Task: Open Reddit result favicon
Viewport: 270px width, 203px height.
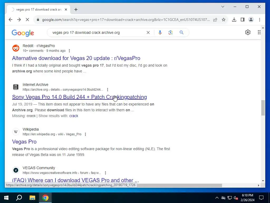Action: click(16, 48)
